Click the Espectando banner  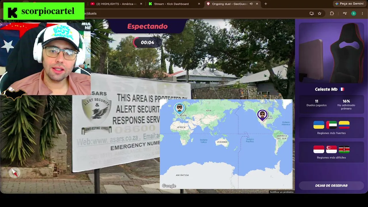pyautogui.click(x=147, y=26)
